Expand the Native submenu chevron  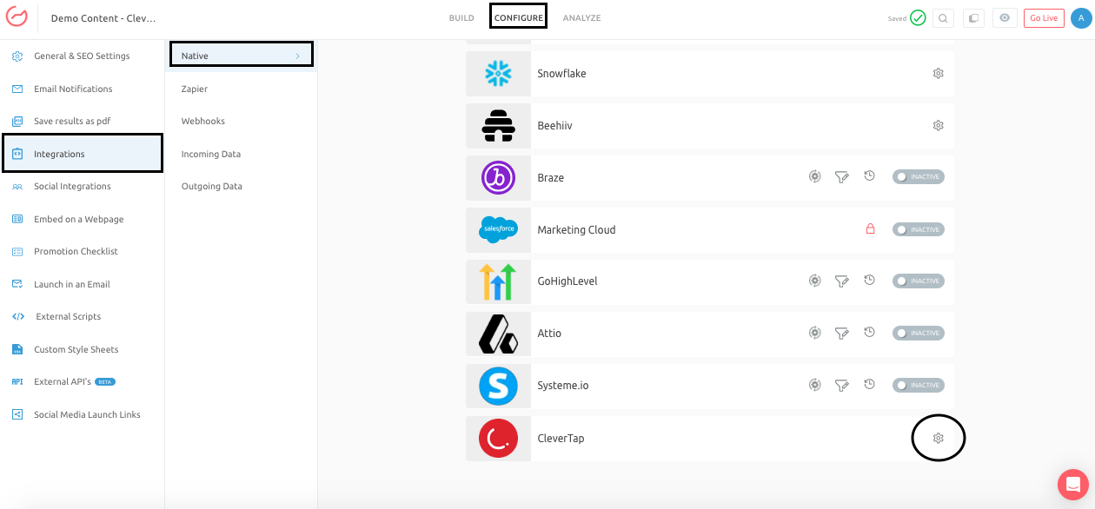pyautogui.click(x=297, y=56)
